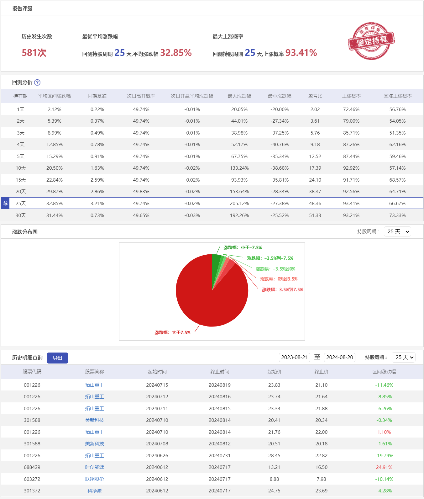This screenshot has height=499, width=424.
Task: Open the 联翔股份 stock link
Action: [94, 479]
